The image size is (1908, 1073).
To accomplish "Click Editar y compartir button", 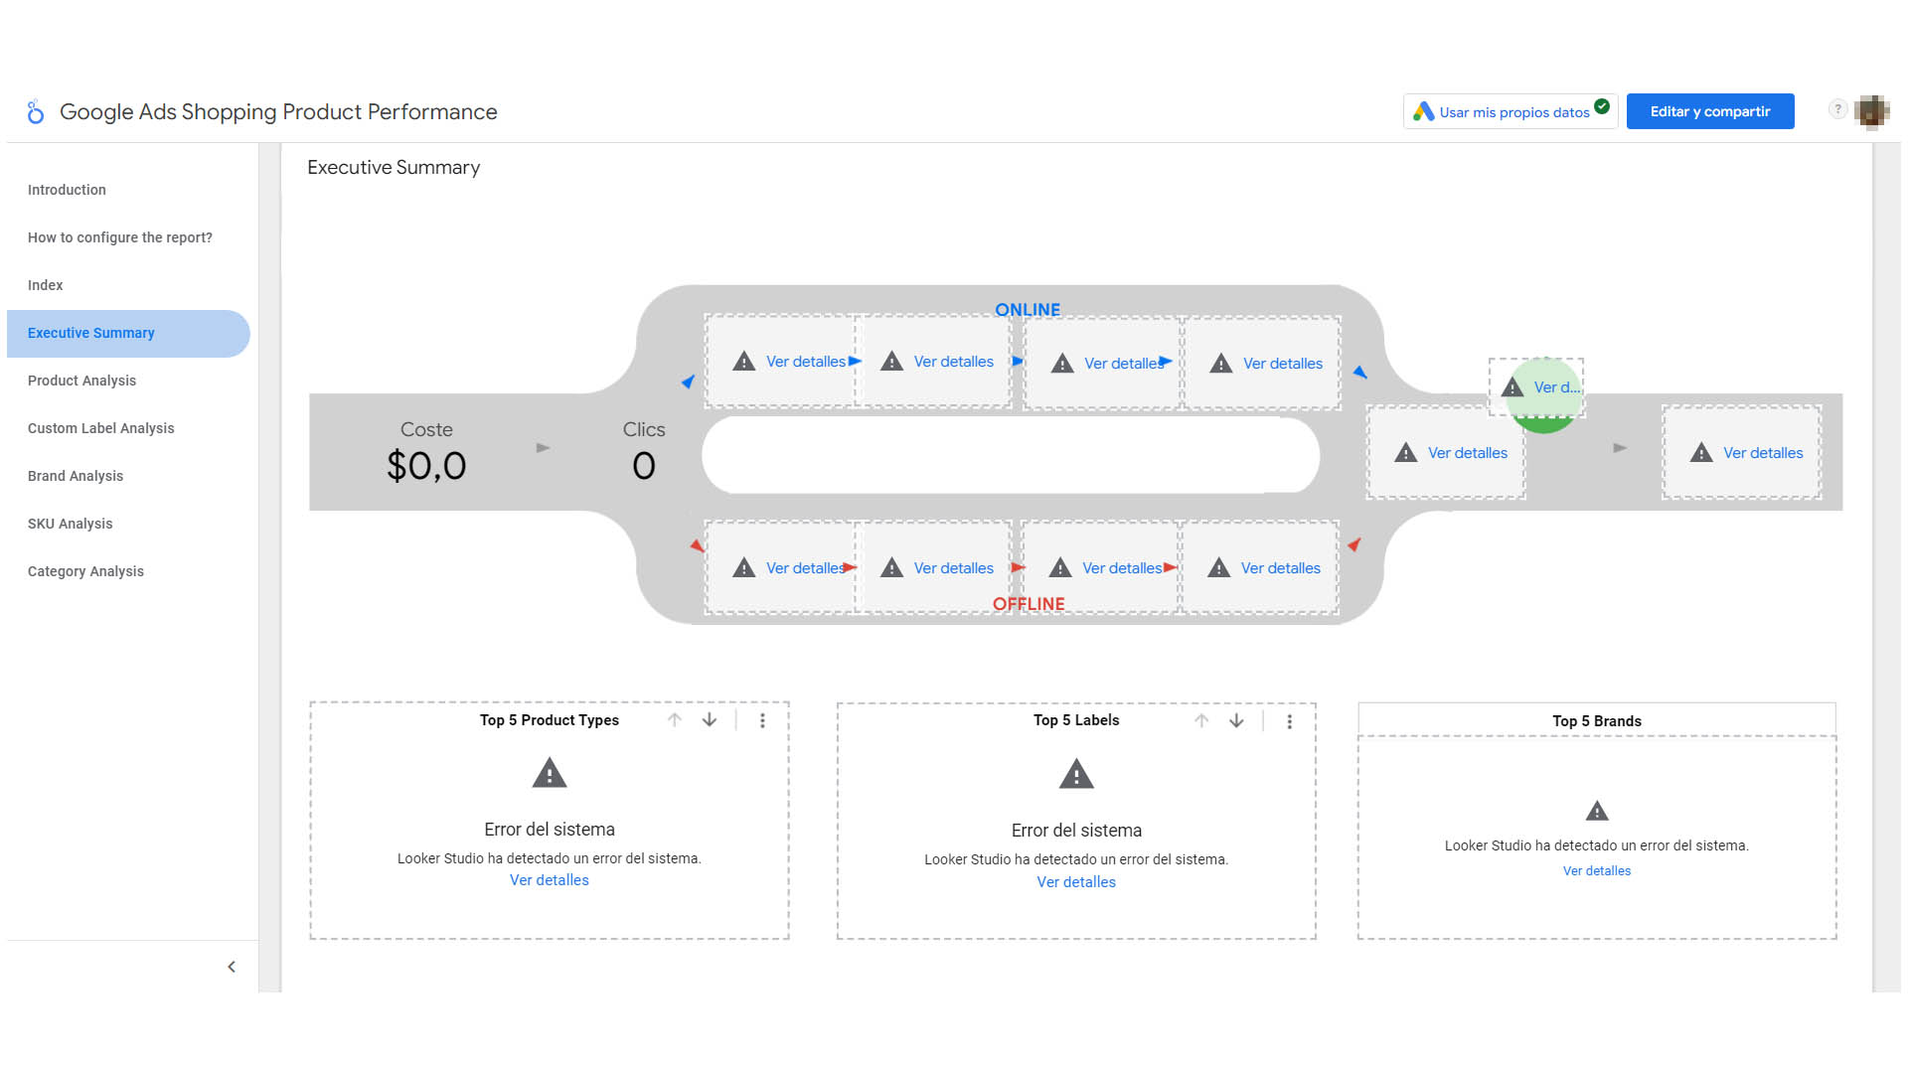I will click(x=1709, y=111).
